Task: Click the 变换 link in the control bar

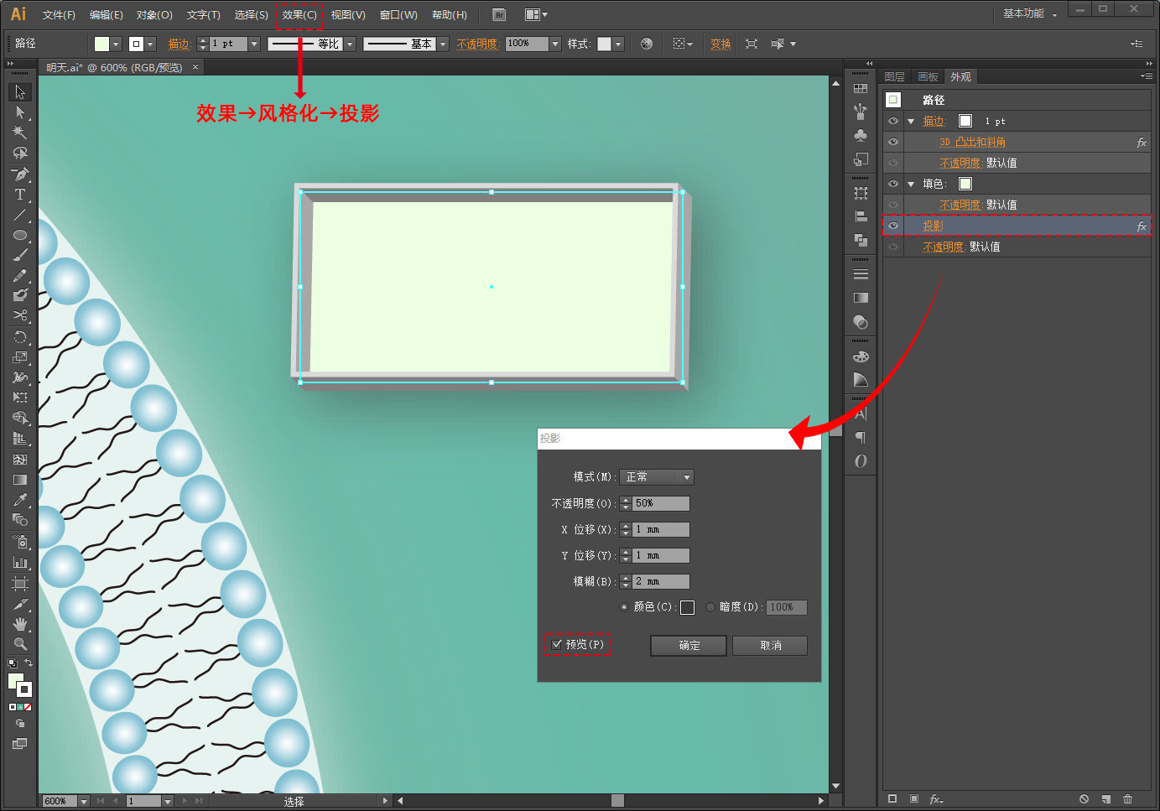Action: pos(720,44)
